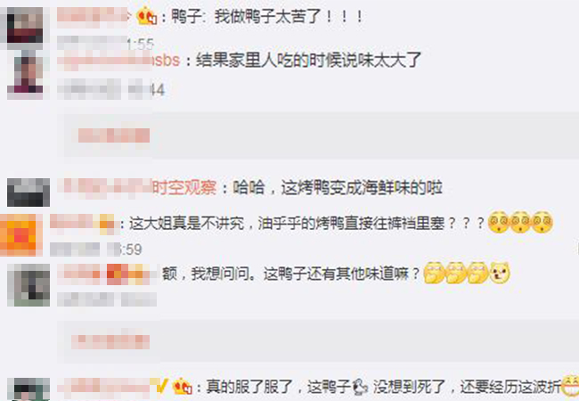The height and width of the screenshot is (401, 579).
Task: Click the last shocked emoji after 裤裆里塞
Action: coord(542,222)
